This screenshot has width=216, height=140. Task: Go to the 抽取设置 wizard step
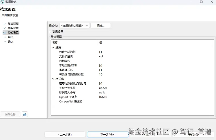13,28
